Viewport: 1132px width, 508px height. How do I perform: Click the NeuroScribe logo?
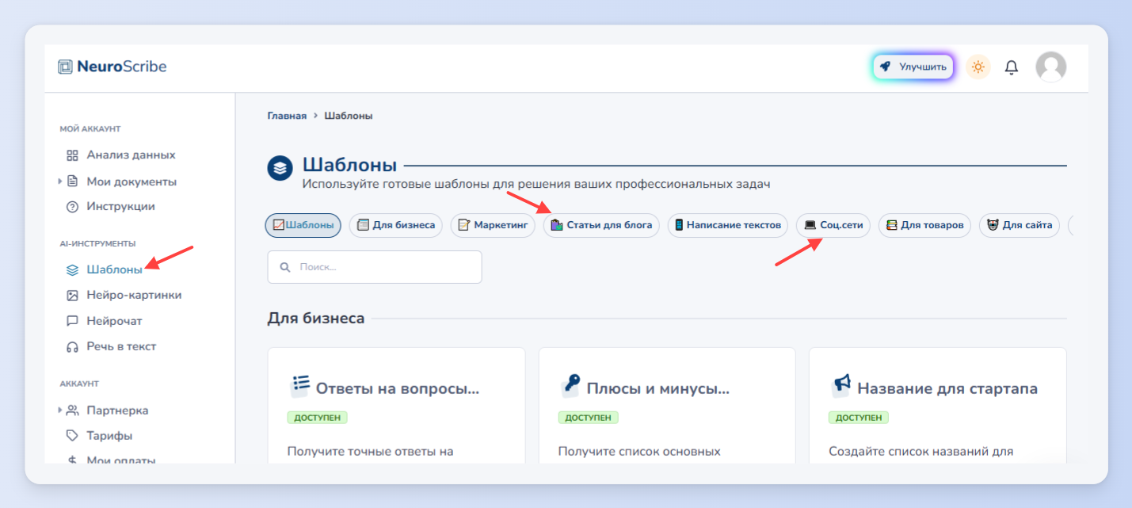[112, 67]
